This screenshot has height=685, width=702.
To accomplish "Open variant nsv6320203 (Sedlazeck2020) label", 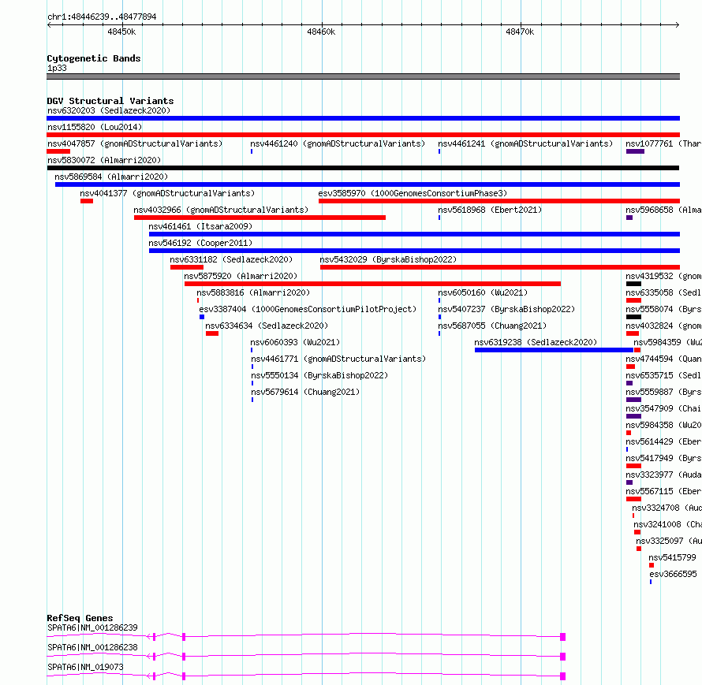I will click(x=109, y=110).
